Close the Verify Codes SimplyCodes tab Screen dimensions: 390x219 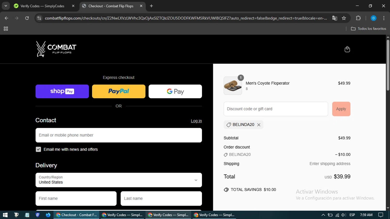point(73,6)
